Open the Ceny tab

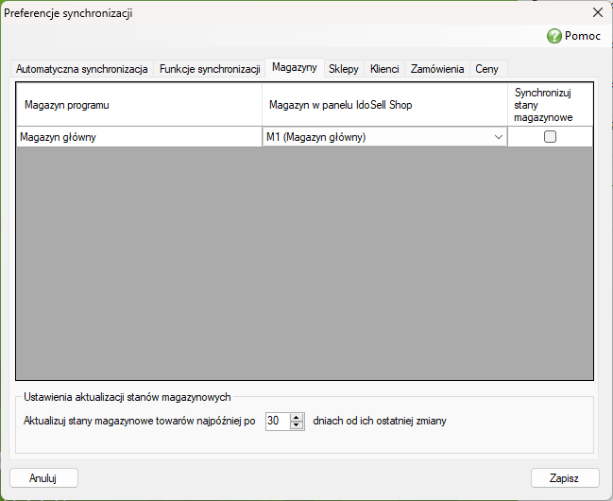pyautogui.click(x=486, y=69)
